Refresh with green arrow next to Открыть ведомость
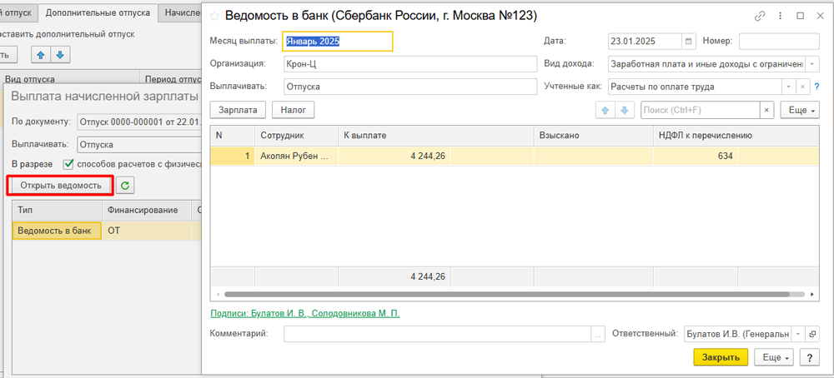The image size is (834, 378). (x=126, y=186)
